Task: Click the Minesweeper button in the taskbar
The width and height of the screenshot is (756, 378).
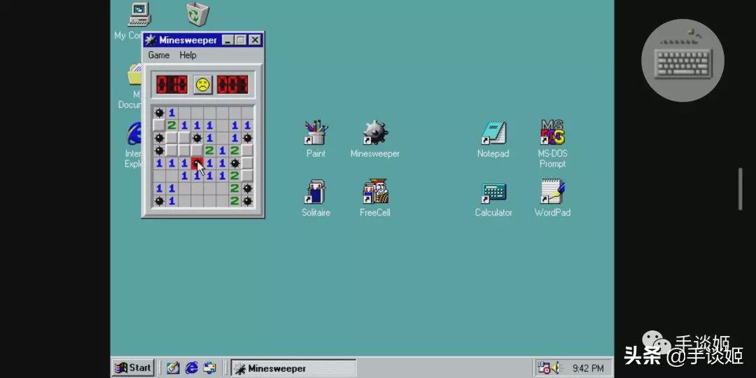Action: point(293,368)
